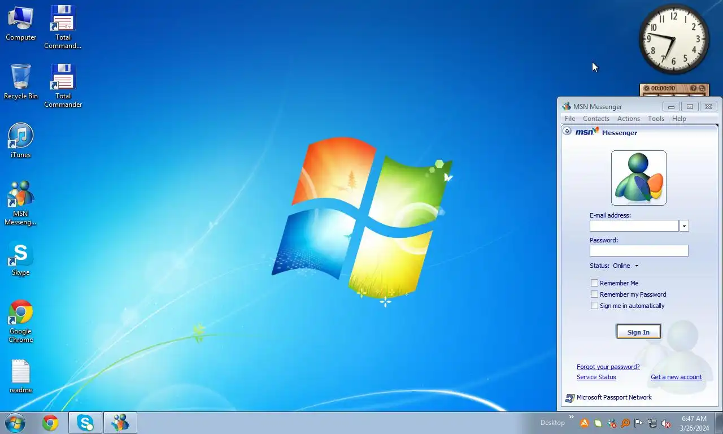Image resolution: width=723 pixels, height=434 pixels.
Task: Click Get a new account link
Action: click(x=676, y=377)
